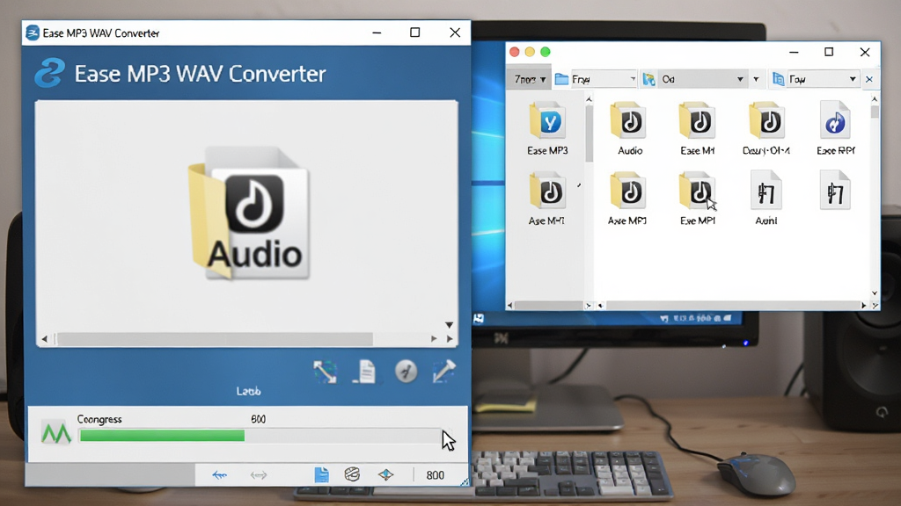Open the Ease MH music folder
The image size is (901, 506).
[697, 121]
